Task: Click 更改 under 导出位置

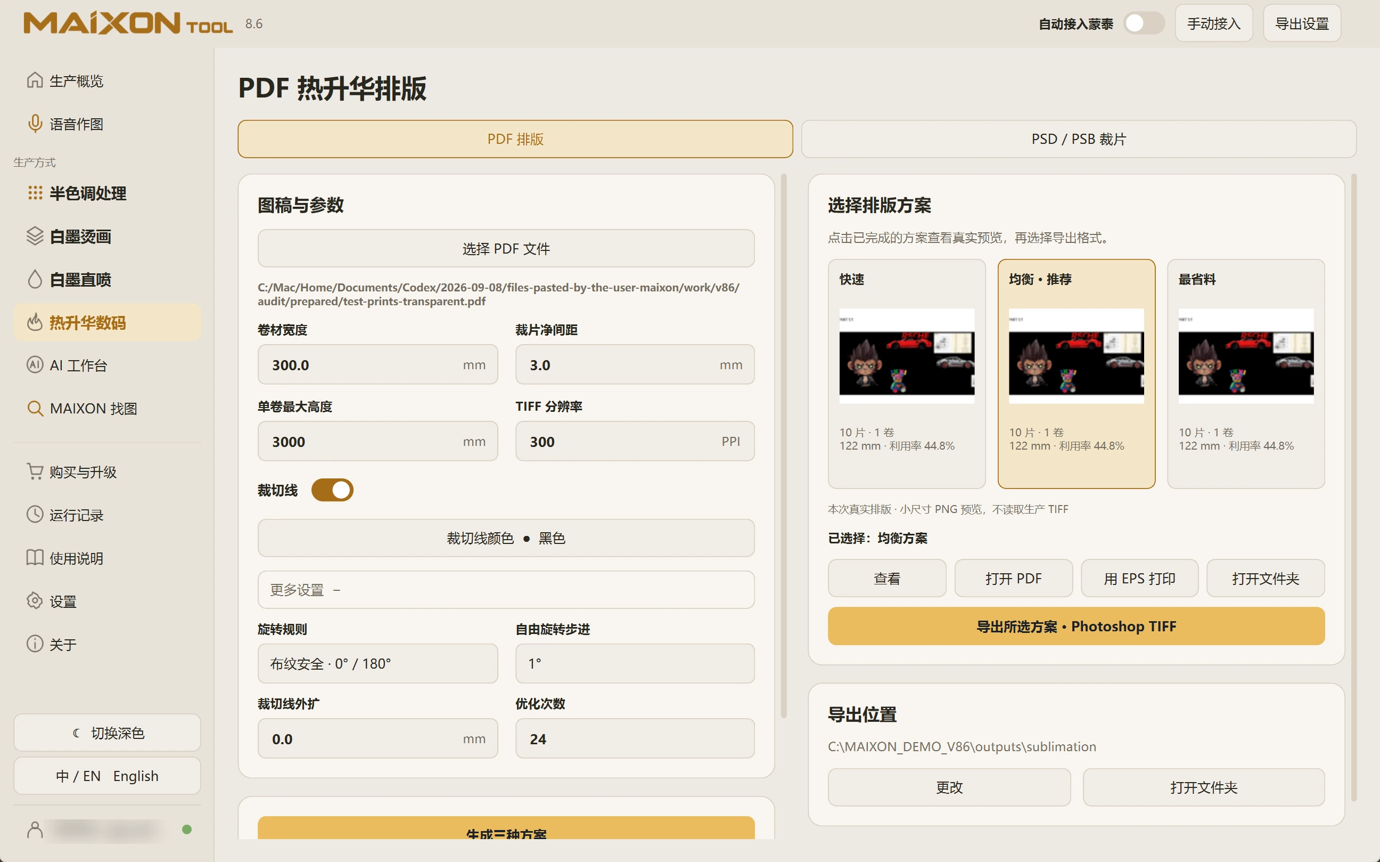Action: [x=949, y=787]
